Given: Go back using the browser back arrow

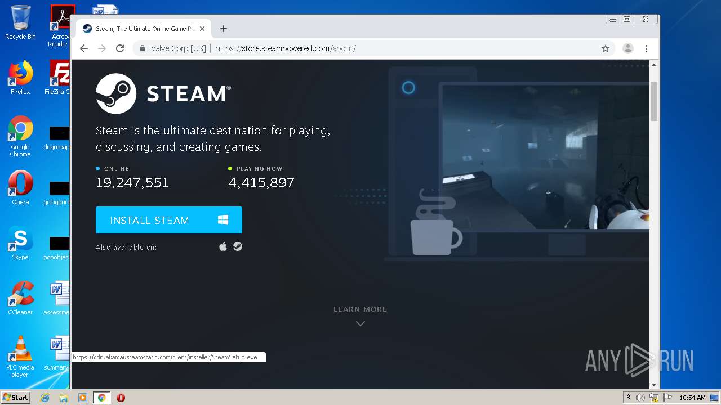Looking at the screenshot, I should click(84, 48).
